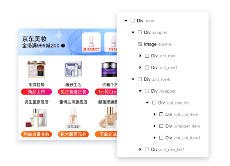Open the 满199减100 coupon thumbnail
Screen dimensions: 230x166
[91, 42]
